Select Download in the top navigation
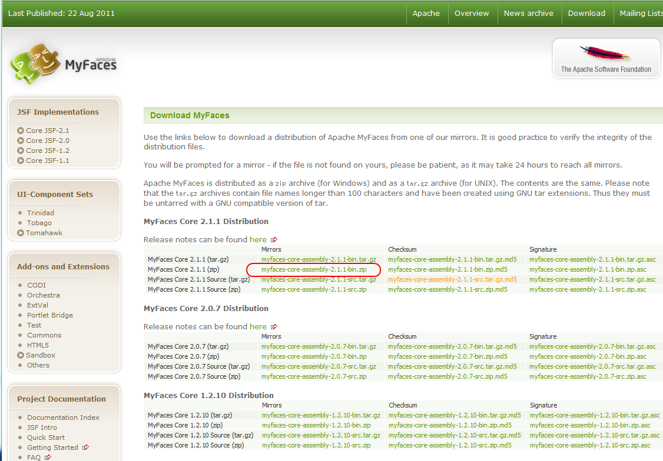 point(586,13)
